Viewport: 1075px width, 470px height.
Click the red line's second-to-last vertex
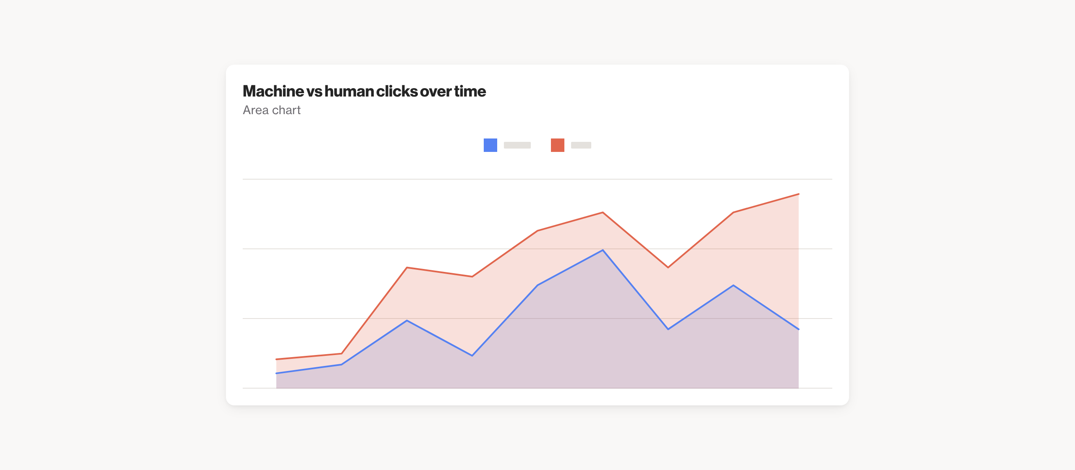(x=733, y=212)
